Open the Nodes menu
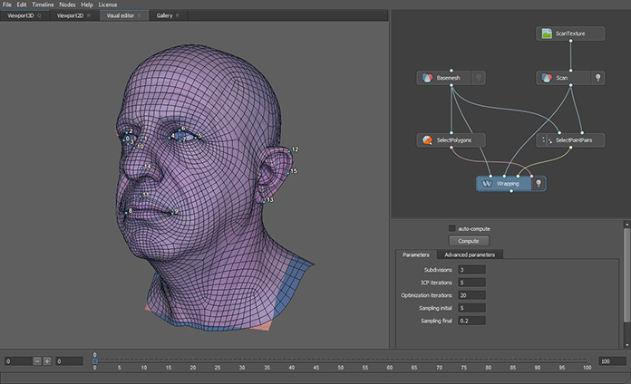This screenshot has width=631, height=384. (x=67, y=5)
